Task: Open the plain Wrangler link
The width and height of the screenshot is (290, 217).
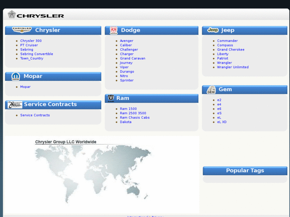Action: point(224,63)
